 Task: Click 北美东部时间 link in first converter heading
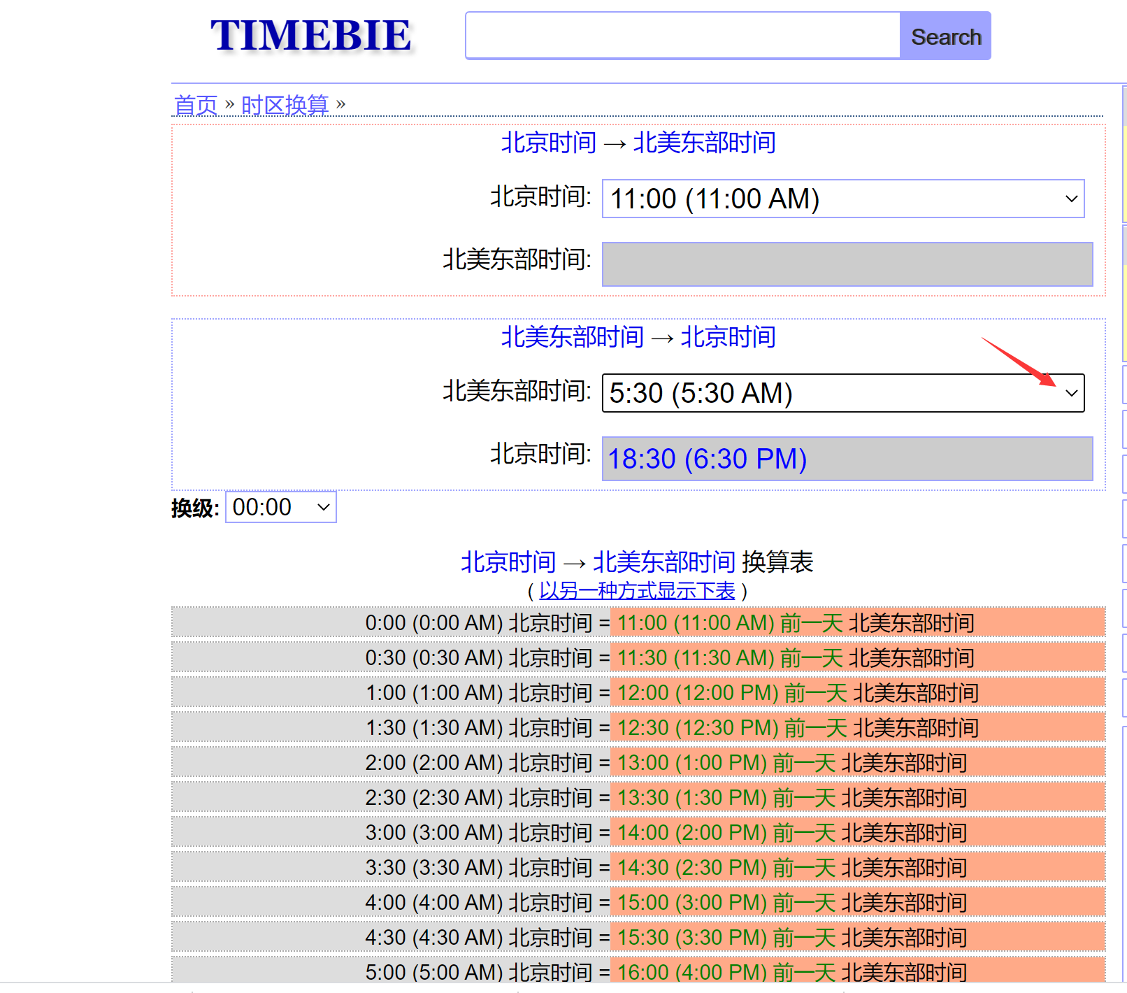click(704, 143)
